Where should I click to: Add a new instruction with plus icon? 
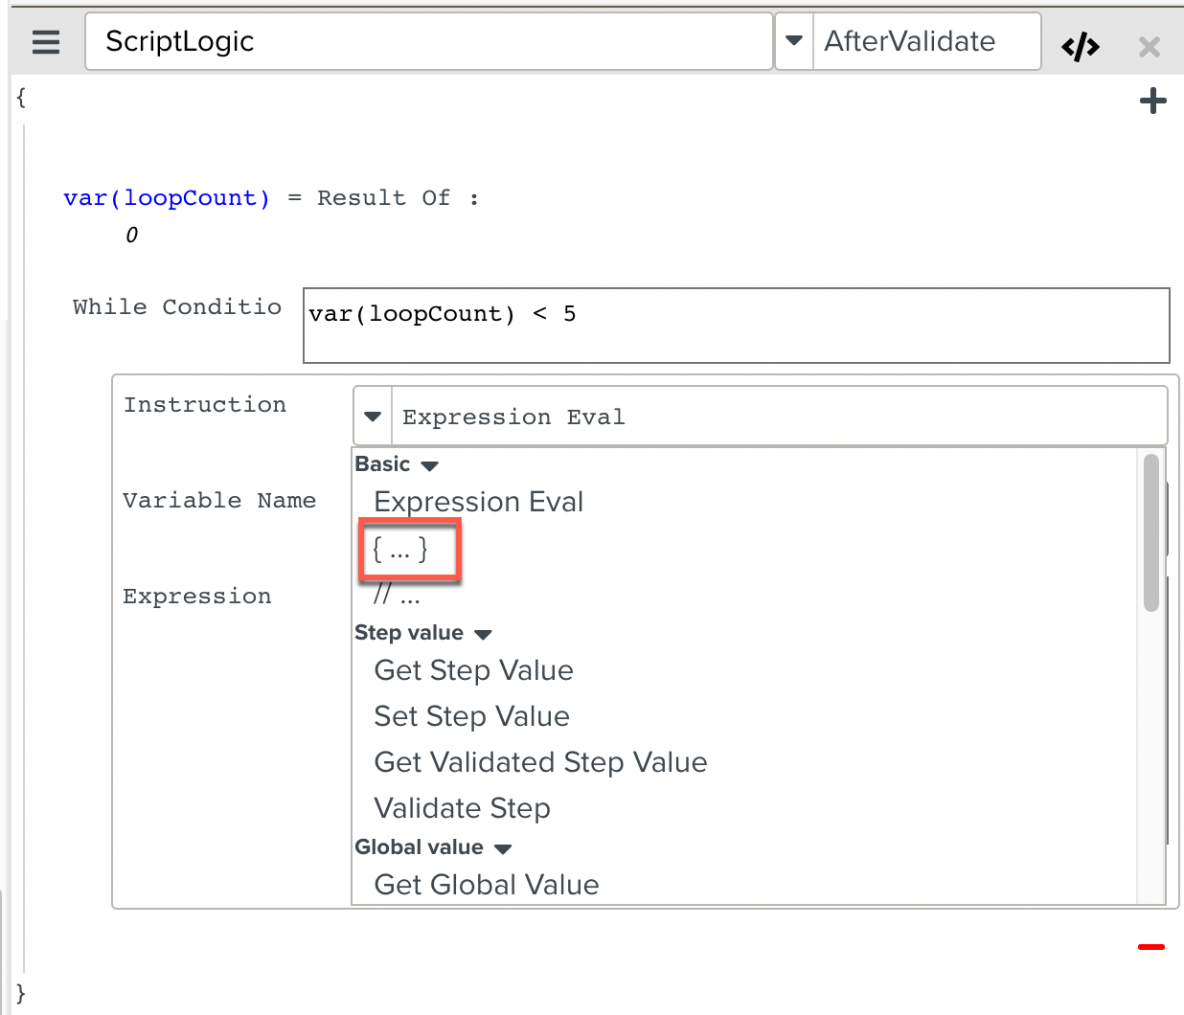1153,101
